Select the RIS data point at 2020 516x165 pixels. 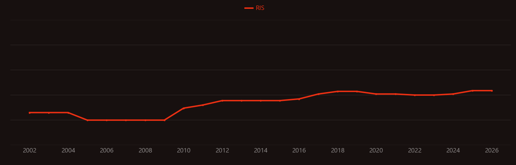point(376,94)
